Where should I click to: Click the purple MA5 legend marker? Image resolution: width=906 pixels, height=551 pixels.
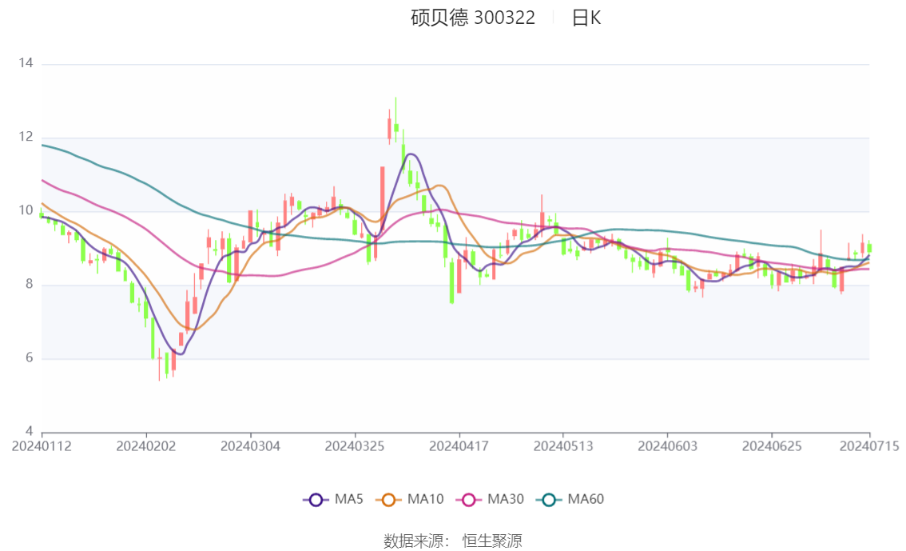[x=316, y=500]
